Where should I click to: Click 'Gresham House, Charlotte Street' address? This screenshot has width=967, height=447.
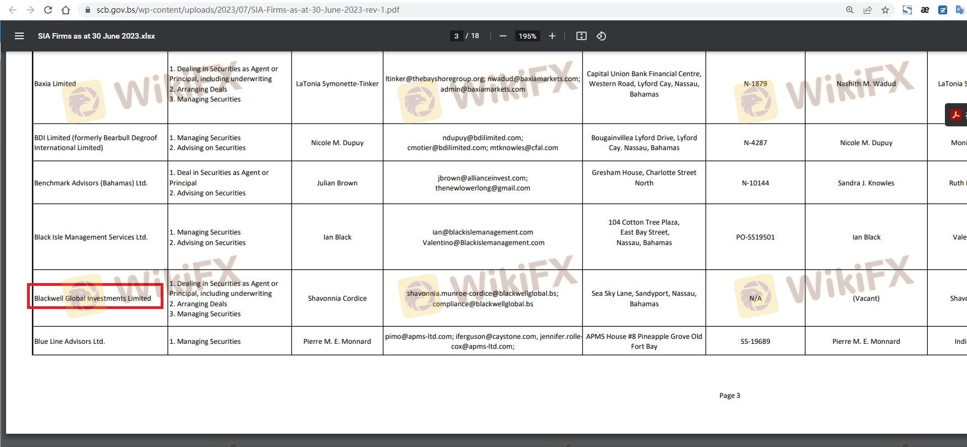(x=644, y=173)
